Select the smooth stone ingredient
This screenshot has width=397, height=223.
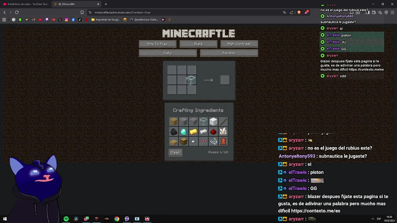(x=194, y=122)
